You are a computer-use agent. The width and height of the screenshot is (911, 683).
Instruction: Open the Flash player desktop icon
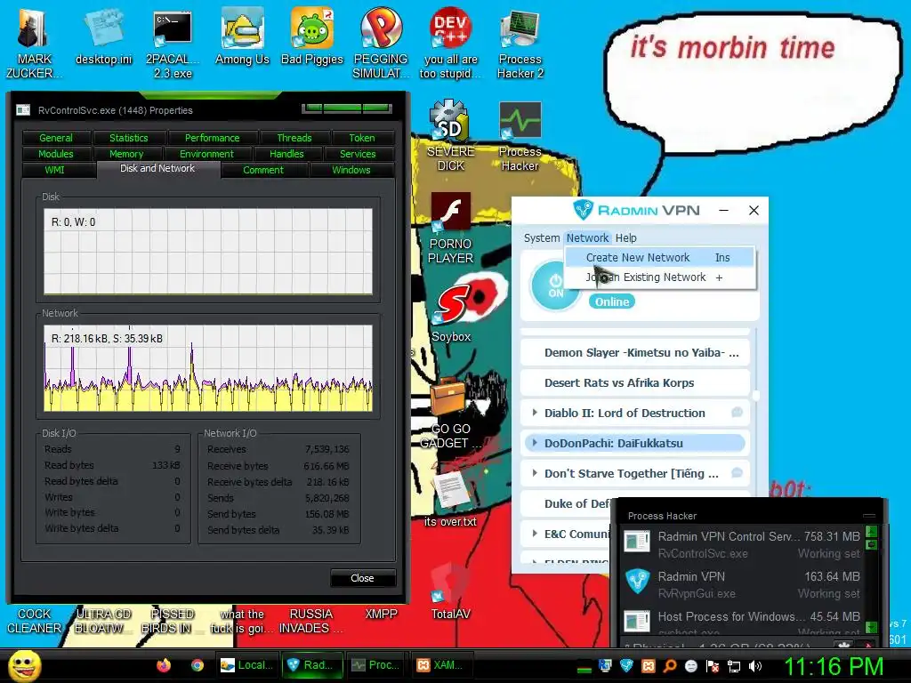(450, 228)
